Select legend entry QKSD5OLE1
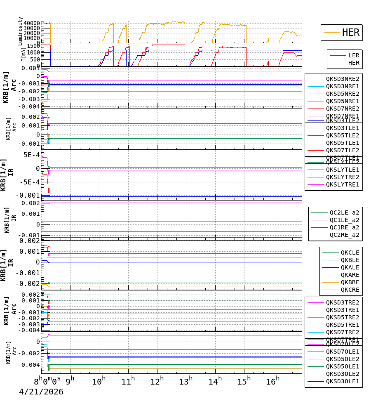This screenshot has width=371, height=406. [343, 367]
